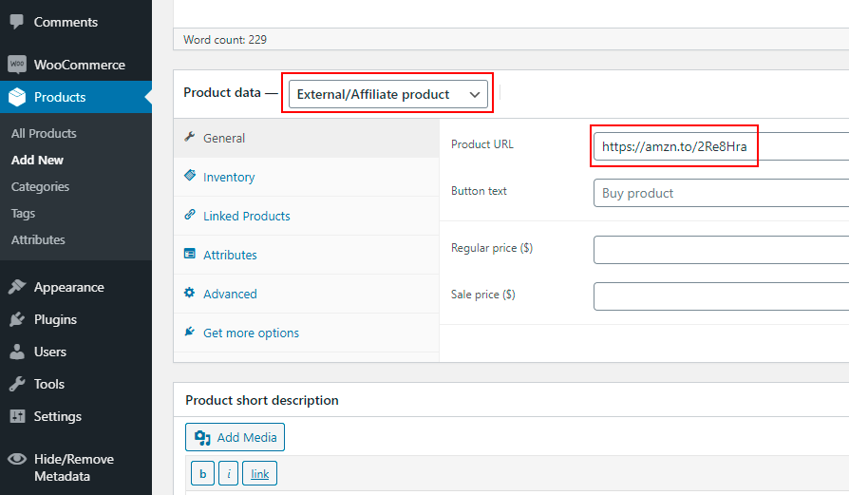
Task: Click the plug icon beside Get more options
Action: point(190,332)
